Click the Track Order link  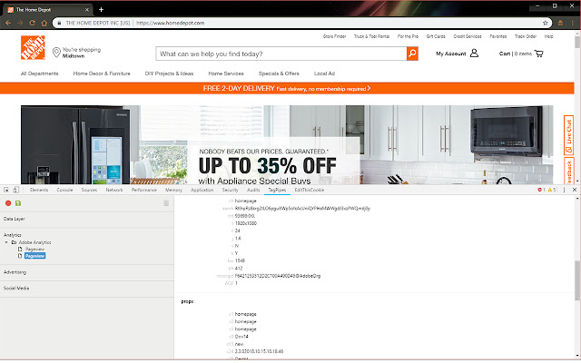click(x=526, y=36)
